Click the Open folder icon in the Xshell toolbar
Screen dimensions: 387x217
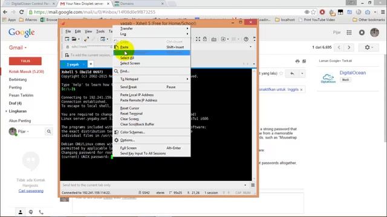(x=74, y=39)
